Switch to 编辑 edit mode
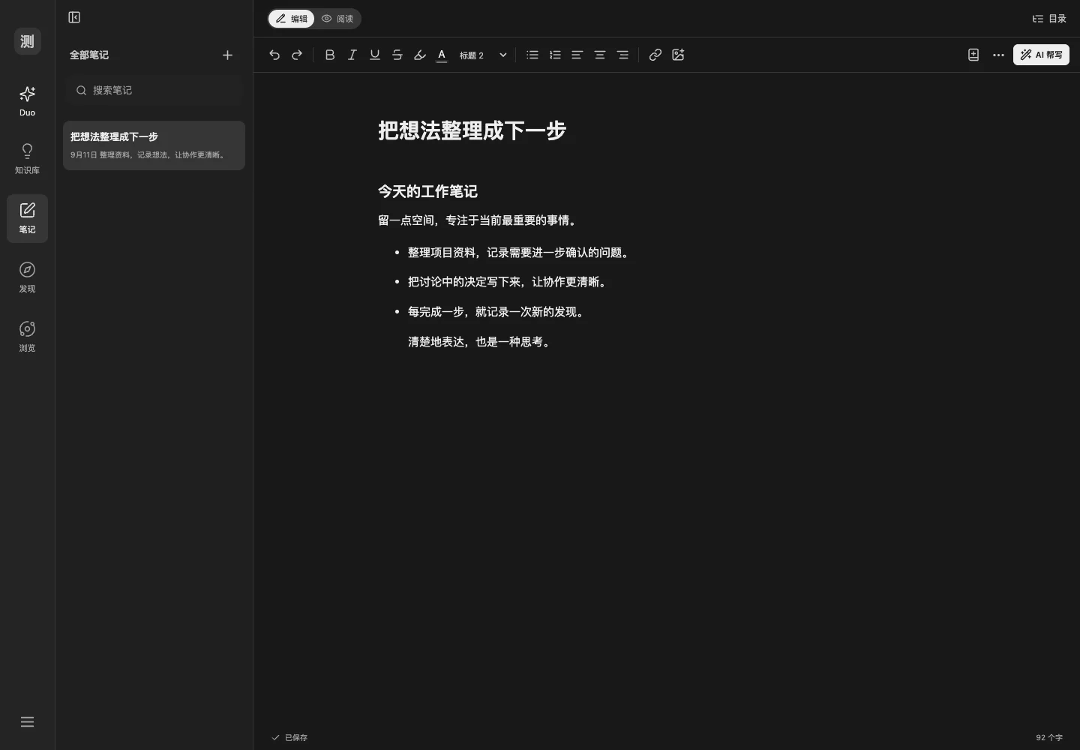This screenshot has height=750, width=1080. (x=291, y=19)
